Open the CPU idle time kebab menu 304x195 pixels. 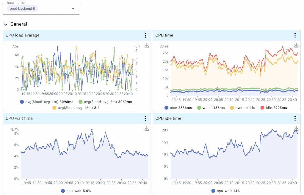coord(295,118)
